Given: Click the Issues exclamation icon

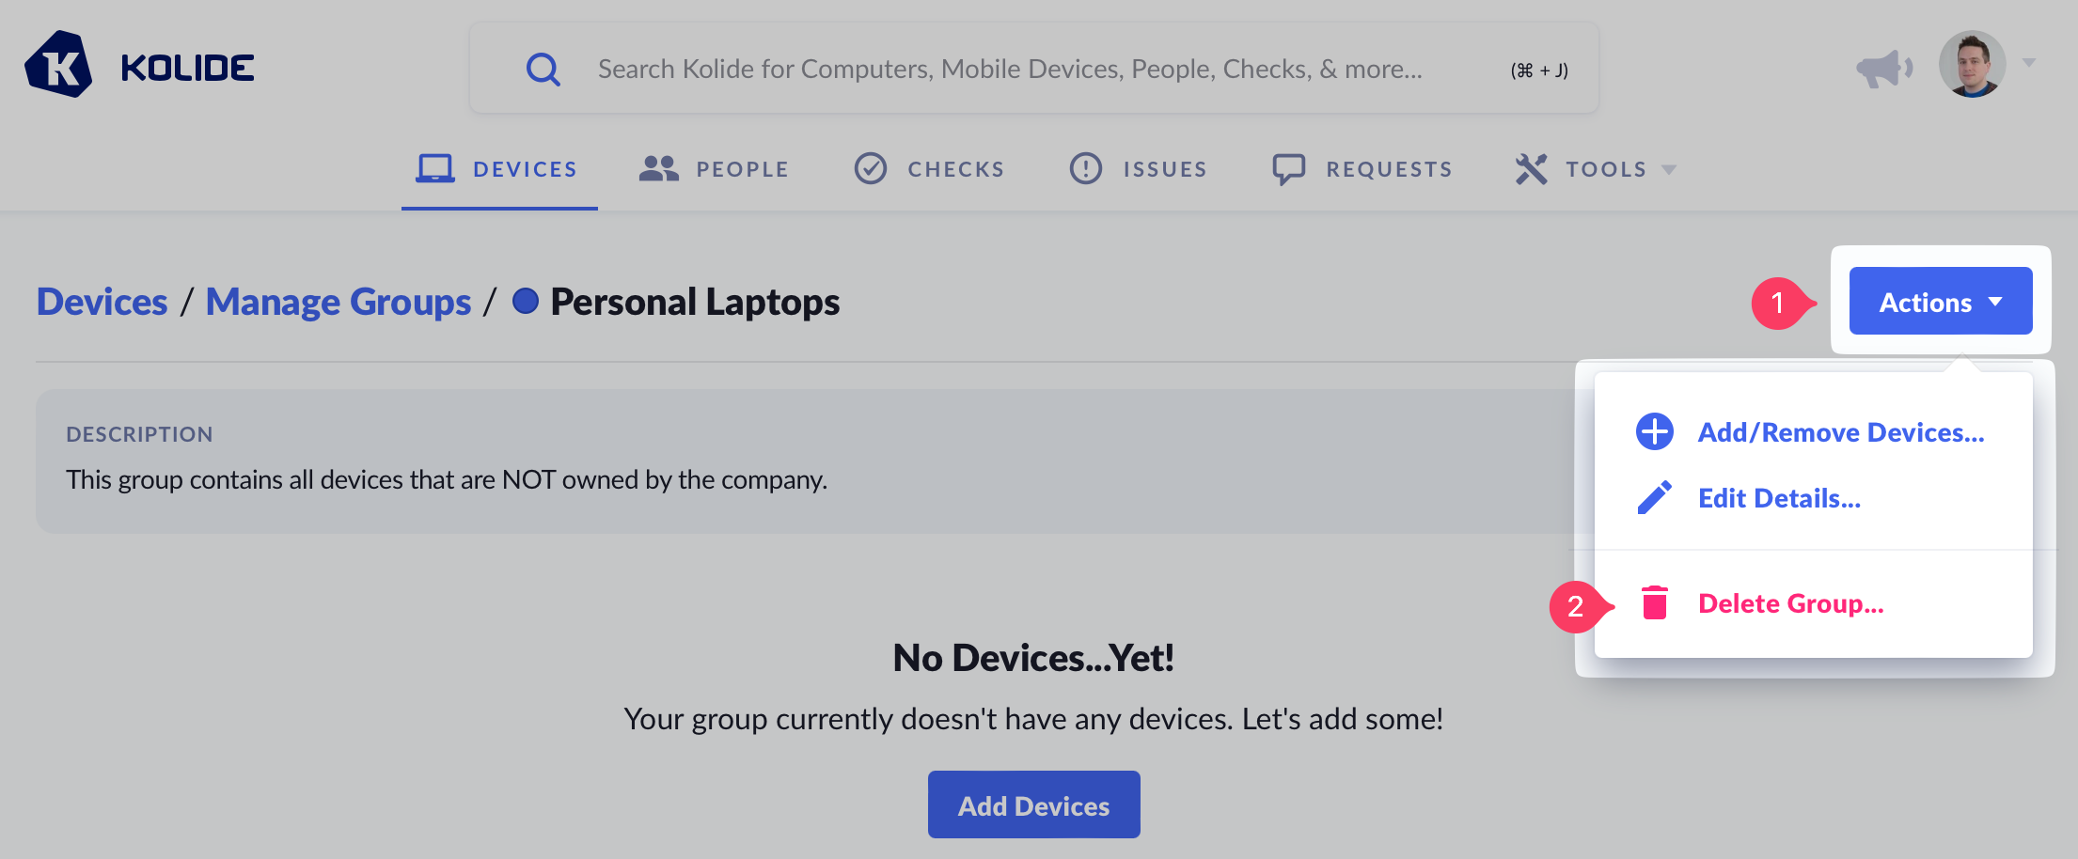Looking at the screenshot, I should tap(1086, 169).
